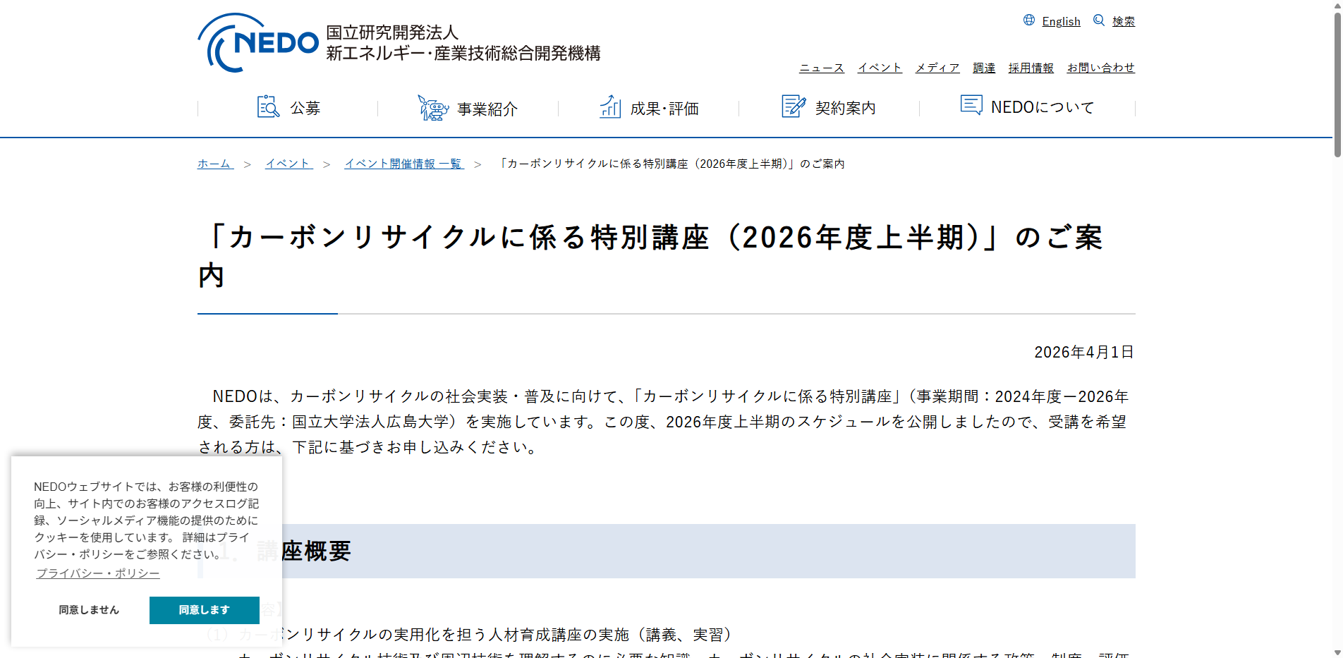The image size is (1343, 658).
Task: Open search with the magnifier icon
Action: pyautogui.click(x=1098, y=20)
